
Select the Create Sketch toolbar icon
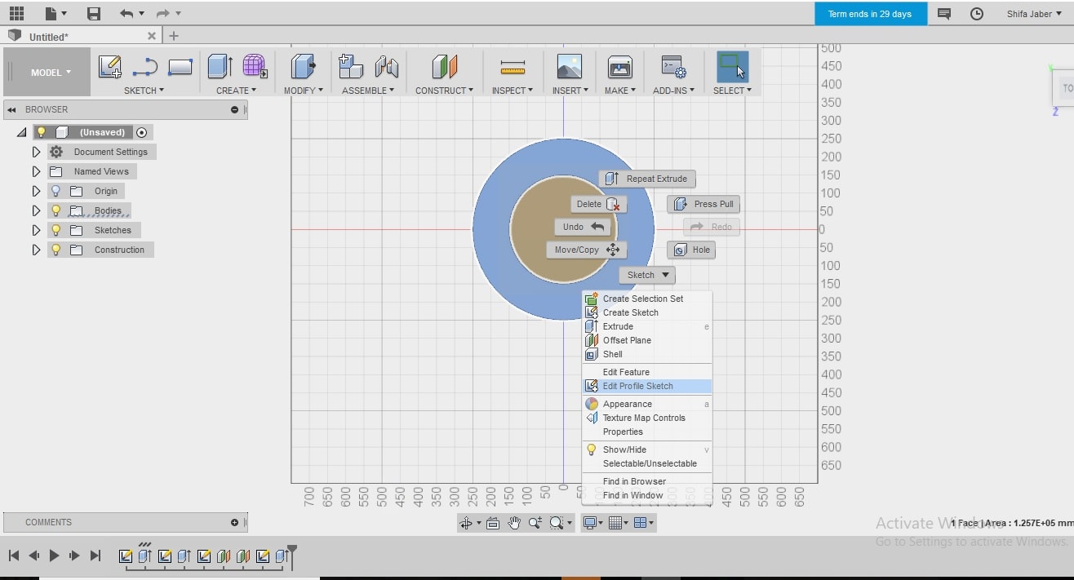pyautogui.click(x=110, y=67)
